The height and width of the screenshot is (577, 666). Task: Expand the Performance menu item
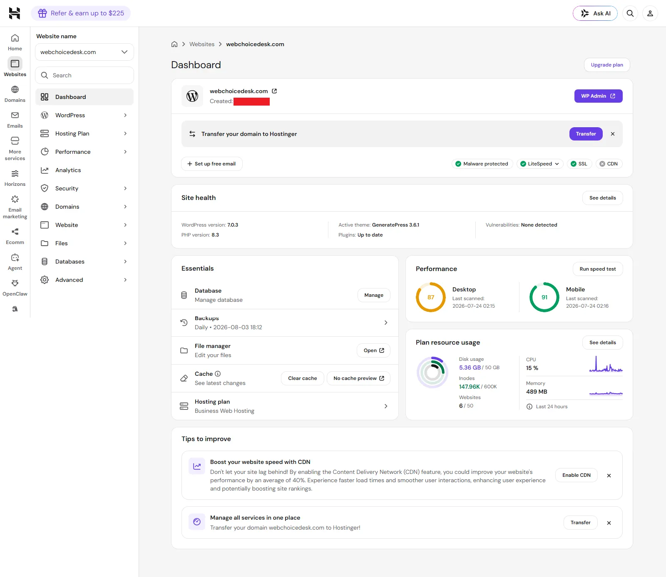84,152
